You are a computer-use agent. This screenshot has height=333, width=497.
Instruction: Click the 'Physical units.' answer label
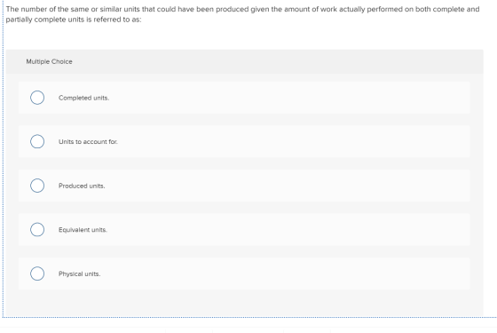point(79,274)
